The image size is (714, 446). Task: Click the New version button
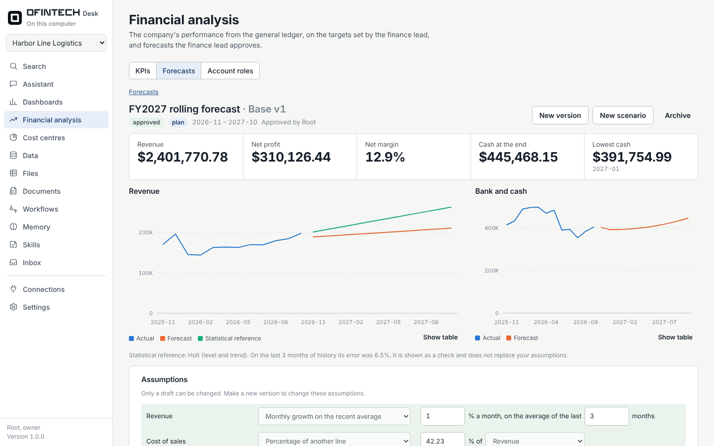pos(560,115)
